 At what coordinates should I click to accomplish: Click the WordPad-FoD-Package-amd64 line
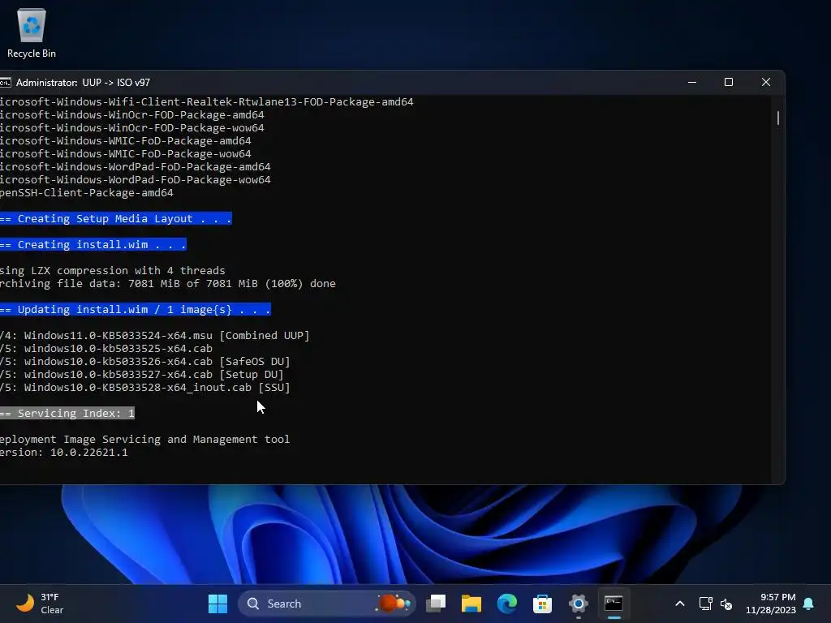136,167
